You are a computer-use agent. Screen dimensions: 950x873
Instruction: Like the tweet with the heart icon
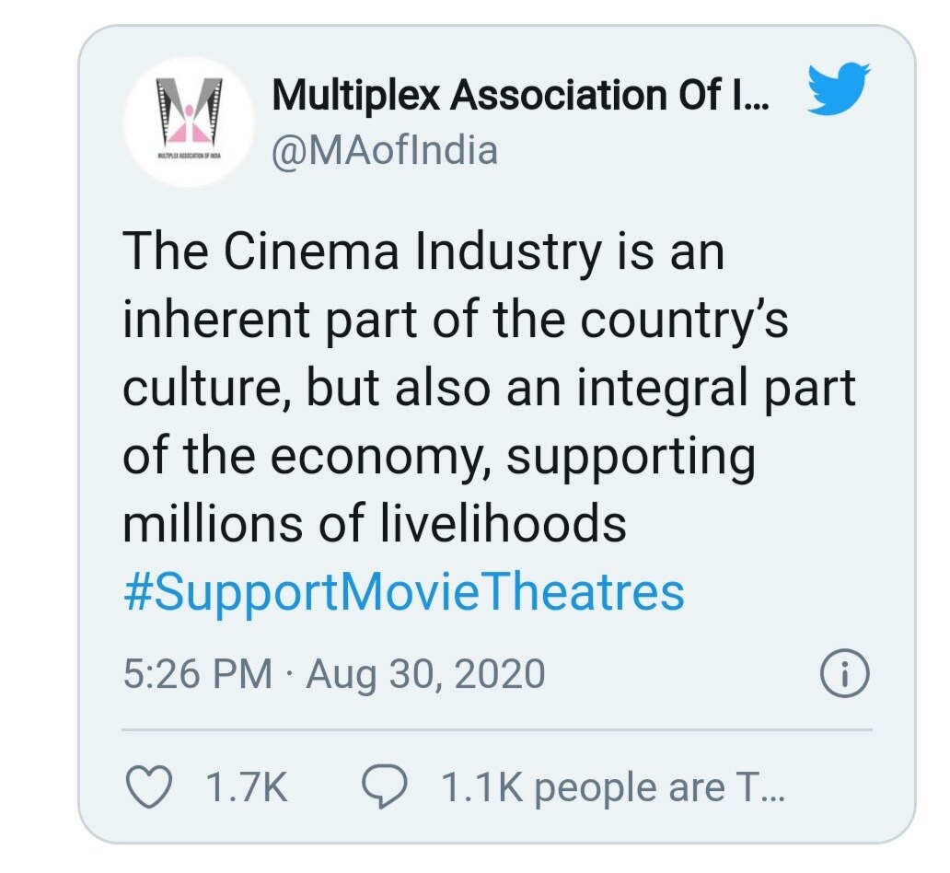click(x=149, y=787)
